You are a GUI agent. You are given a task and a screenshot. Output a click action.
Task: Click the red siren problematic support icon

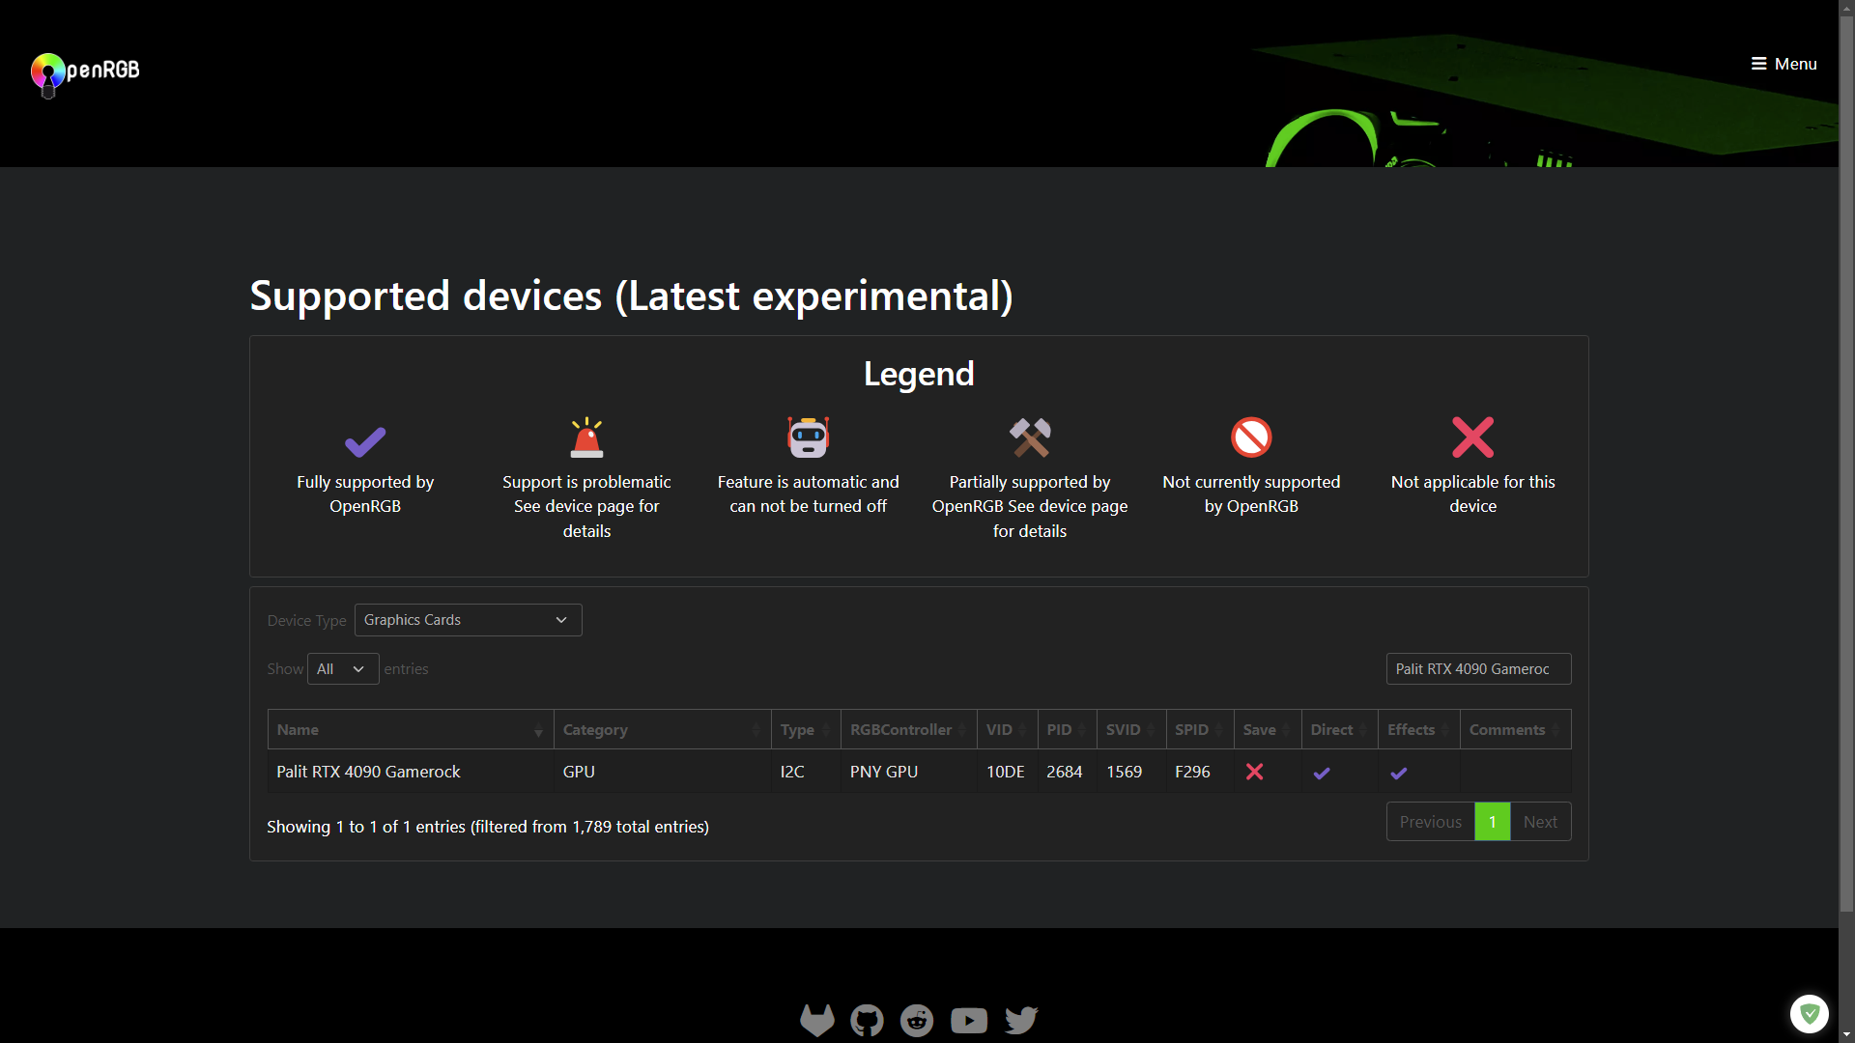[586, 437]
